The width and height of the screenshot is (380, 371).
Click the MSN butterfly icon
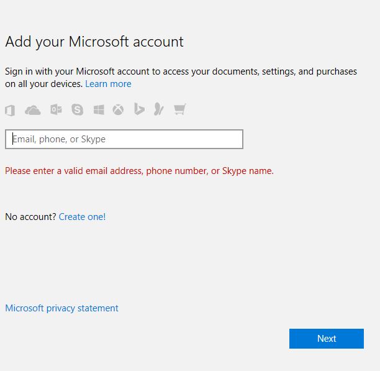coord(159,109)
